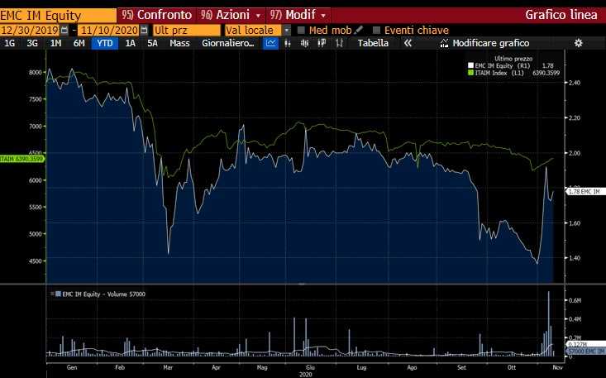
Task: Open the 96) Azioni menu
Action: pos(230,15)
